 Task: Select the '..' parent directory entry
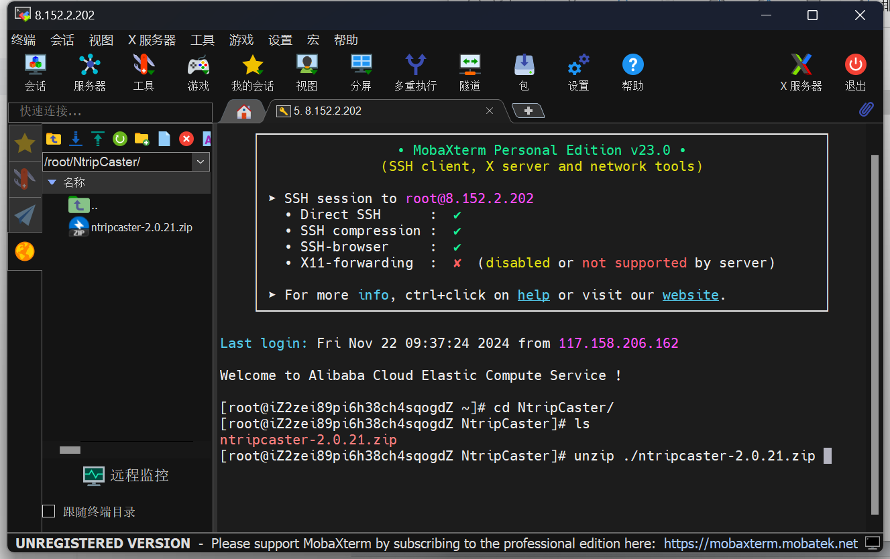tap(84, 206)
